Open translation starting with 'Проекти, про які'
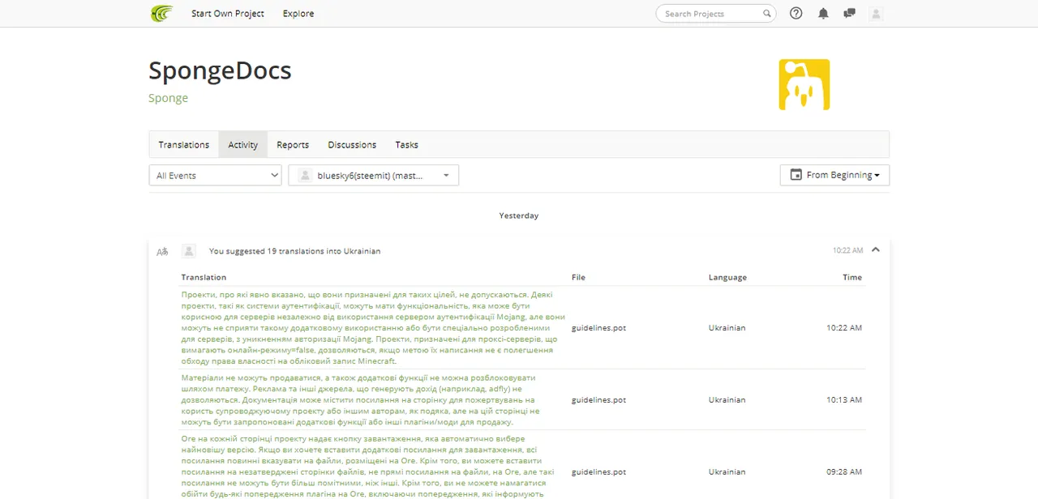 click(x=373, y=328)
